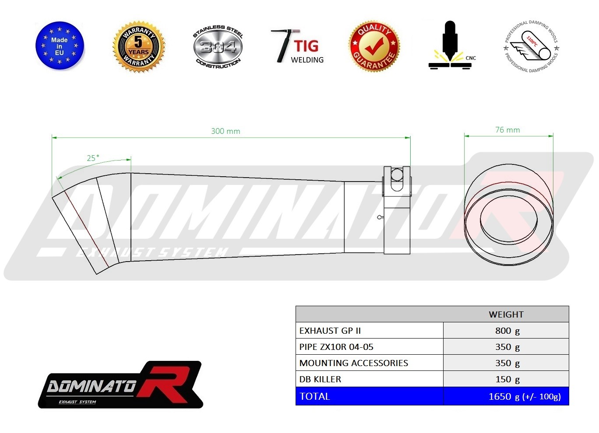Click the DB KILLER row label
This screenshot has width=599, height=433.
(x=320, y=379)
